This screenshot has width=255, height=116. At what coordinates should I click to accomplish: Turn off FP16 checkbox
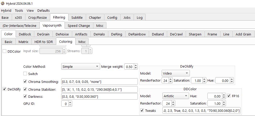(x=229, y=96)
